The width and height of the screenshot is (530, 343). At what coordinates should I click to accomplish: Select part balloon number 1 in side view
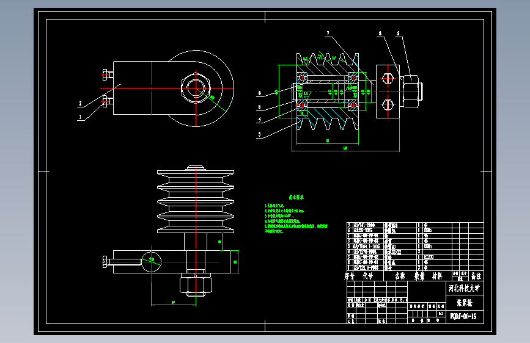[80, 117]
